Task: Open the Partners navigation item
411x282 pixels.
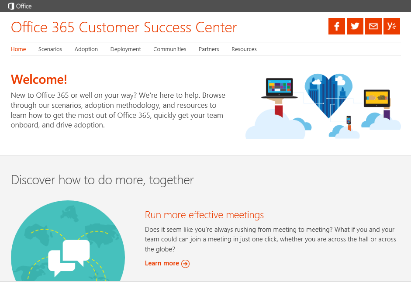Action: pos(209,49)
